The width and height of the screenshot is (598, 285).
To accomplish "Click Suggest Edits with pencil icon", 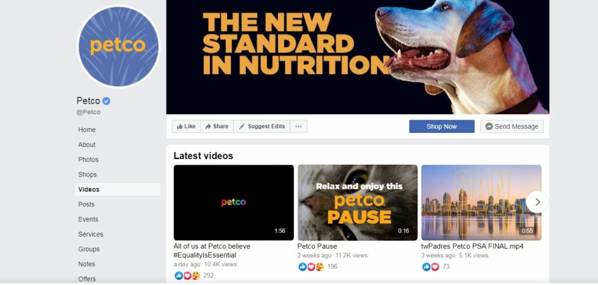I will click(262, 126).
